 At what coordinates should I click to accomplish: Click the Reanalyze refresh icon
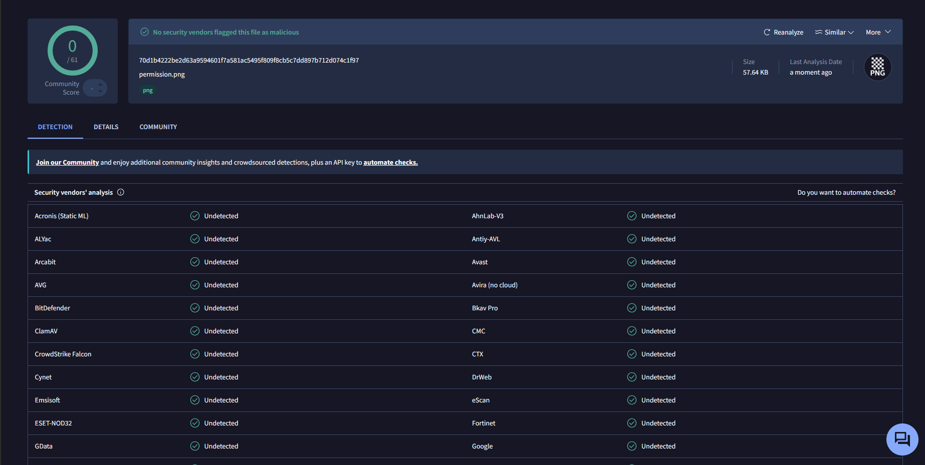pyautogui.click(x=767, y=32)
